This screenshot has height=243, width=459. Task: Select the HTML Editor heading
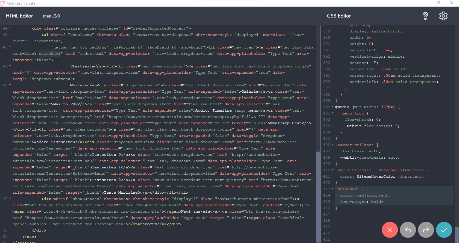19,16
